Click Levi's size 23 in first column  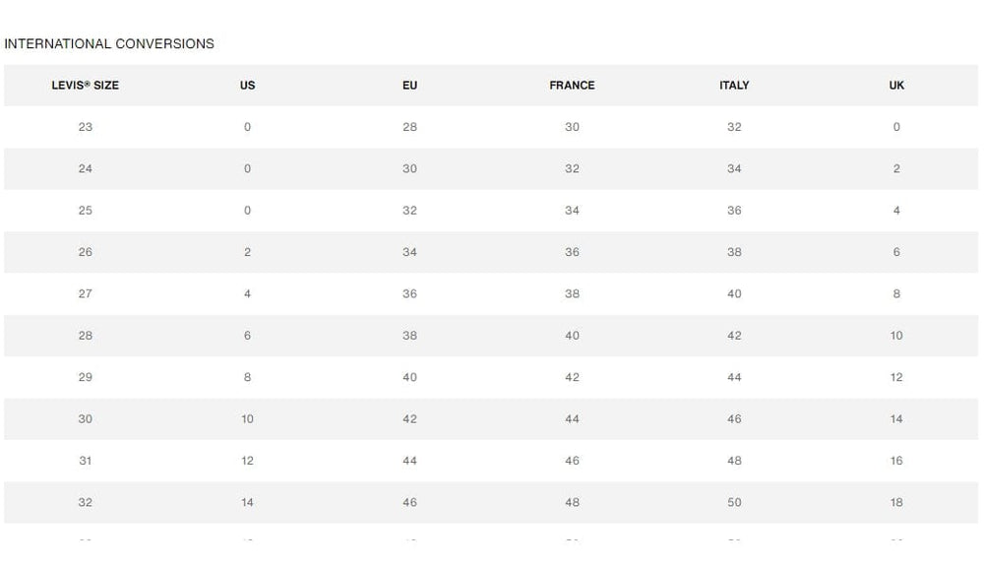(x=86, y=127)
